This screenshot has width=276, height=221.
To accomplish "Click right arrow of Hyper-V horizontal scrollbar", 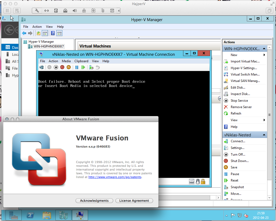I will (218, 198).
